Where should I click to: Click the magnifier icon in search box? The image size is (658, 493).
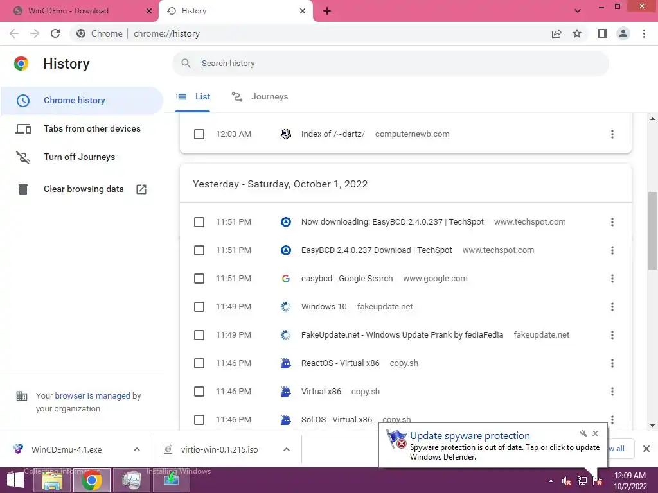click(x=186, y=64)
